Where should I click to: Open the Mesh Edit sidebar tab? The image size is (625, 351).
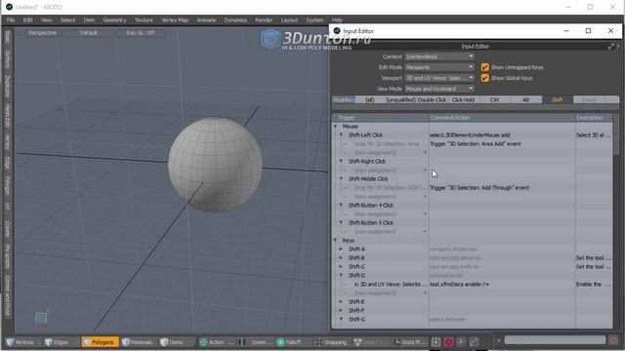point(7,116)
